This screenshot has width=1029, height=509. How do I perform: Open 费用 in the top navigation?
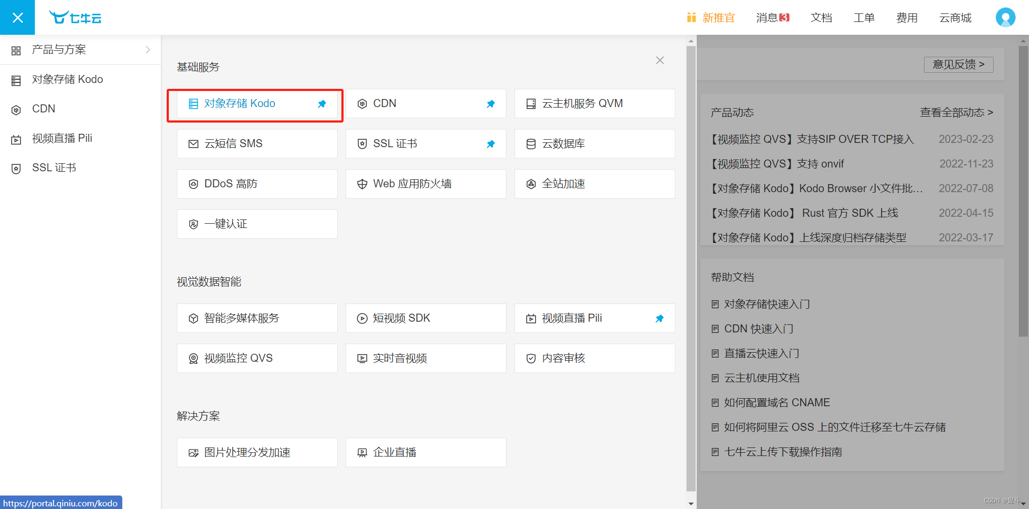tap(907, 18)
